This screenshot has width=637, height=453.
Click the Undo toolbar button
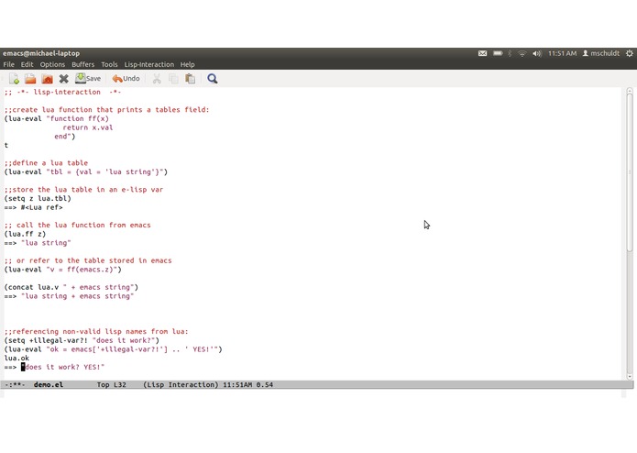click(x=126, y=79)
